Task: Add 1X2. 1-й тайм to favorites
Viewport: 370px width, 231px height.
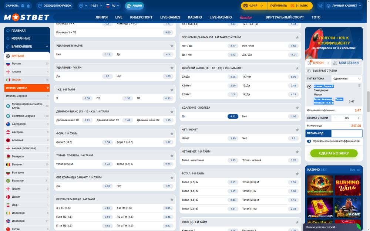Action: (x=172, y=90)
